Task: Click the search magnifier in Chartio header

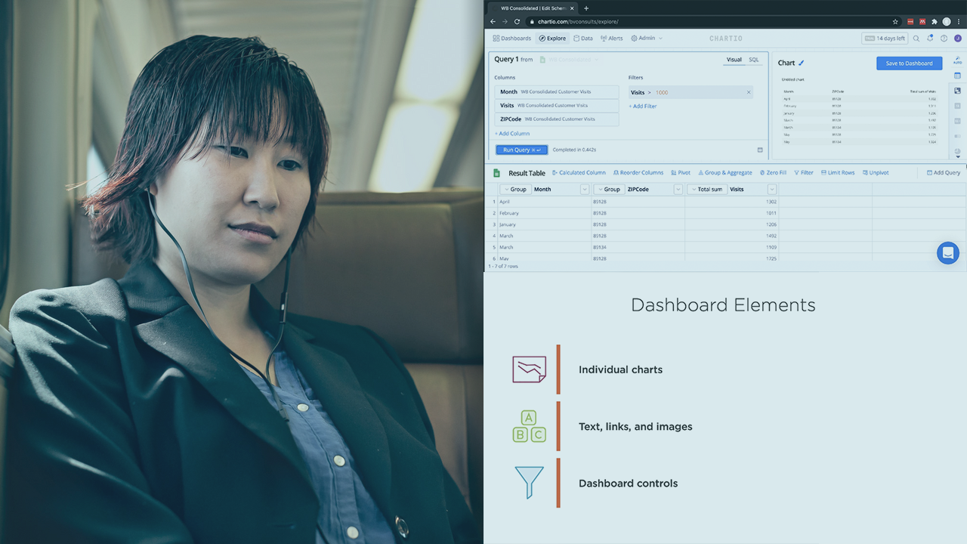Action: tap(916, 39)
